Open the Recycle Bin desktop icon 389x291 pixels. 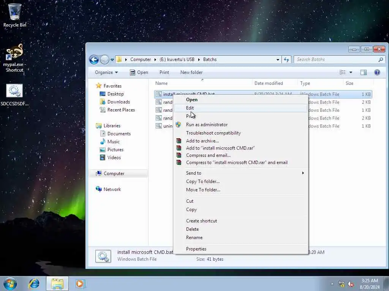pyautogui.click(x=15, y=15)
